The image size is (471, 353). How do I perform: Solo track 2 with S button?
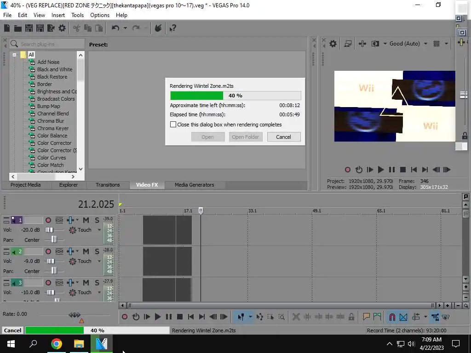pyautogui.click(x=97, y=251)
